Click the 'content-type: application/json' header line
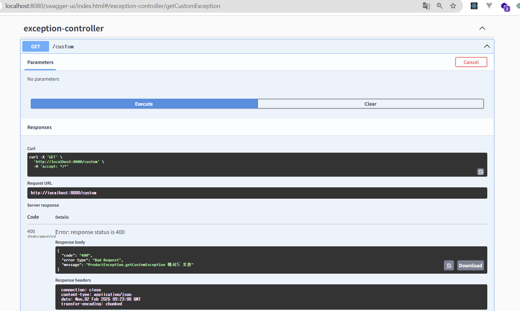Image resolution: width=520 pixels, height=311 pixels. point(96,295)
